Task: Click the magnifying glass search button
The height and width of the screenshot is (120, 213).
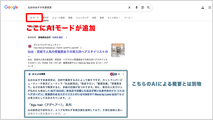Action: click(x=149, y=7)
